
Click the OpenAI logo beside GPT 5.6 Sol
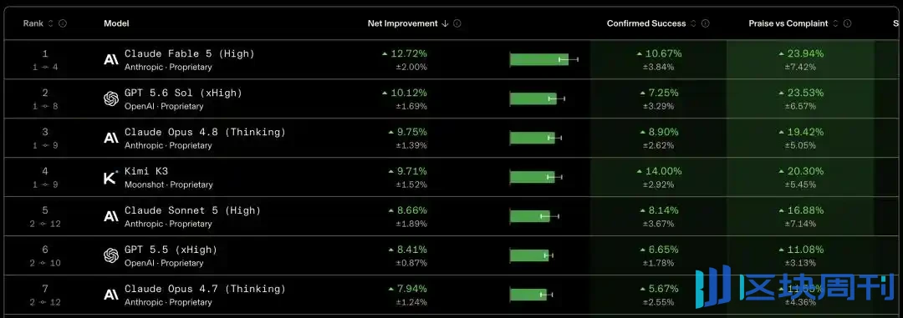[x=111, y=99]
